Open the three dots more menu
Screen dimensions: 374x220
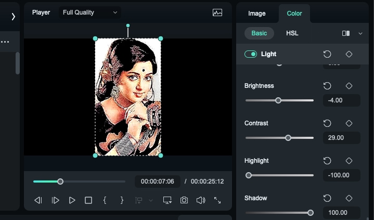[5, 42]
